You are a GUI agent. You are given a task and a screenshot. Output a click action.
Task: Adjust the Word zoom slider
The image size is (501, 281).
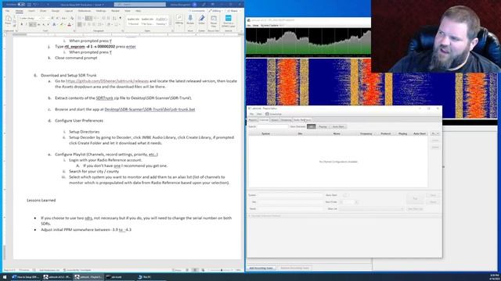[x=222, y=270]
